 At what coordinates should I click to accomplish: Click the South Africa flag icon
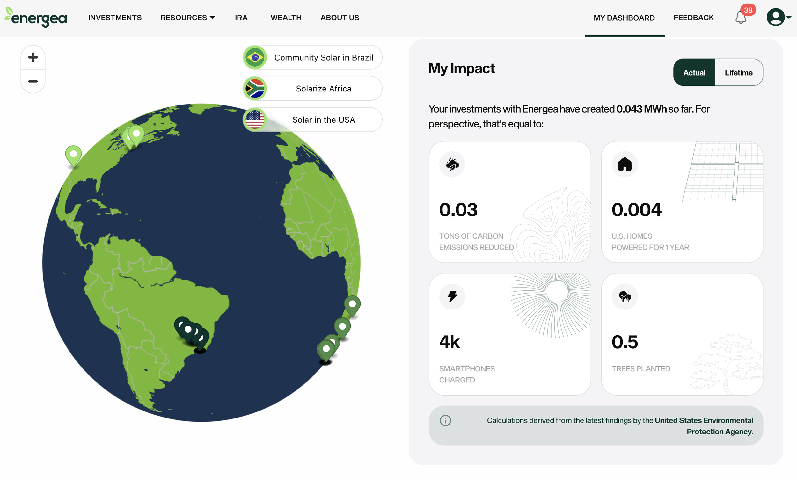click(x=255, y=89)
